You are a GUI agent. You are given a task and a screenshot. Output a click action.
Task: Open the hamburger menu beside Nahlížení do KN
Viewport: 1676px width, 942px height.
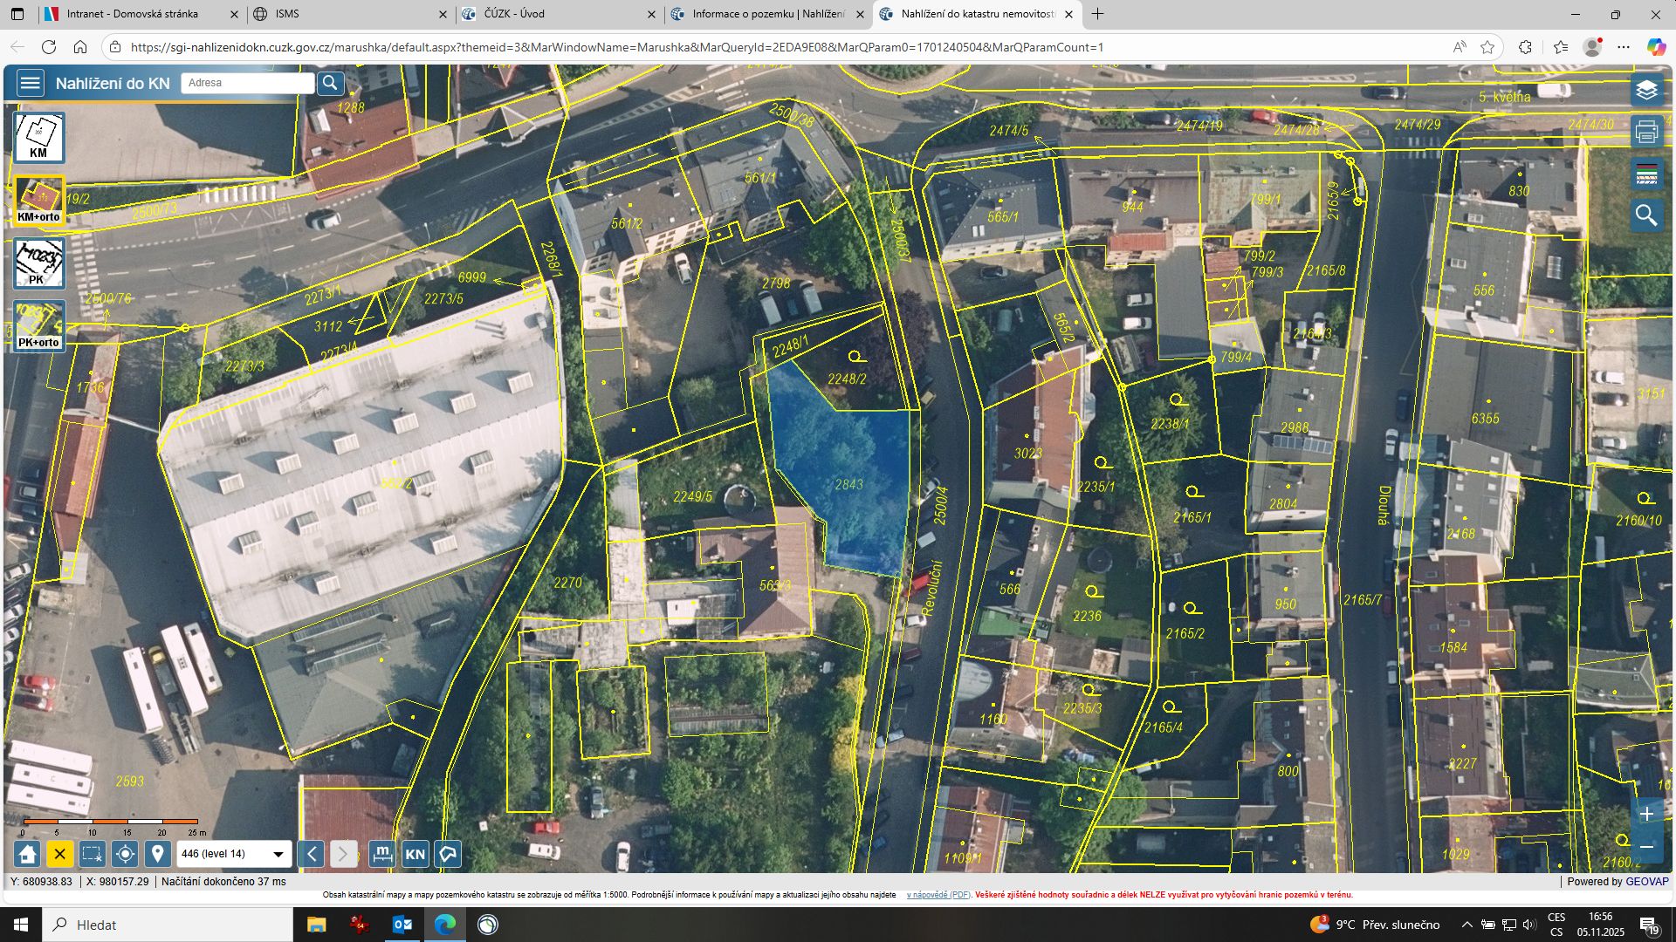pyautogui.click(x=31, y=84)
